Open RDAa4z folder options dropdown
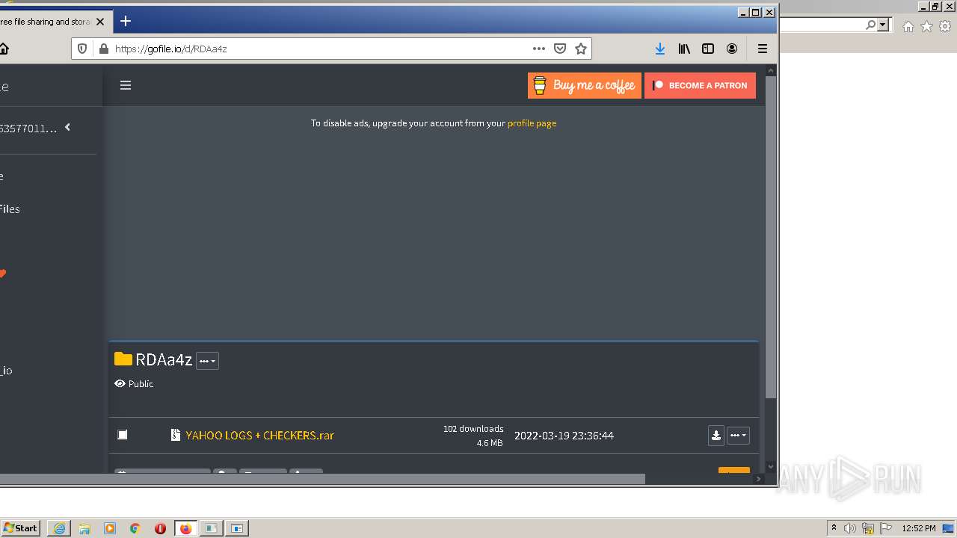The image size is (957, 538). point(207,361)
